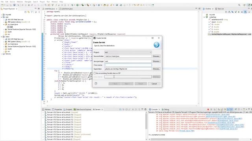Open the Navigate menu

28,2
